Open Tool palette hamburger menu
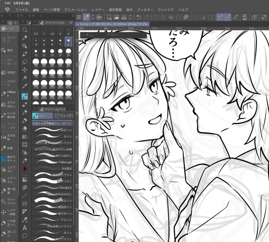The width and height of the screenshot is (269, 242). pyautogui.click(x=23, y=22)
